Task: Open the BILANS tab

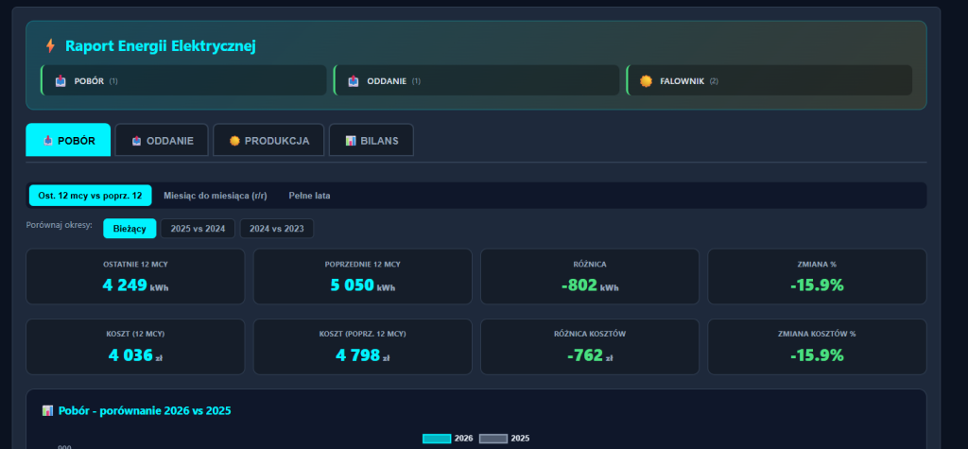Action: [371, 140]
